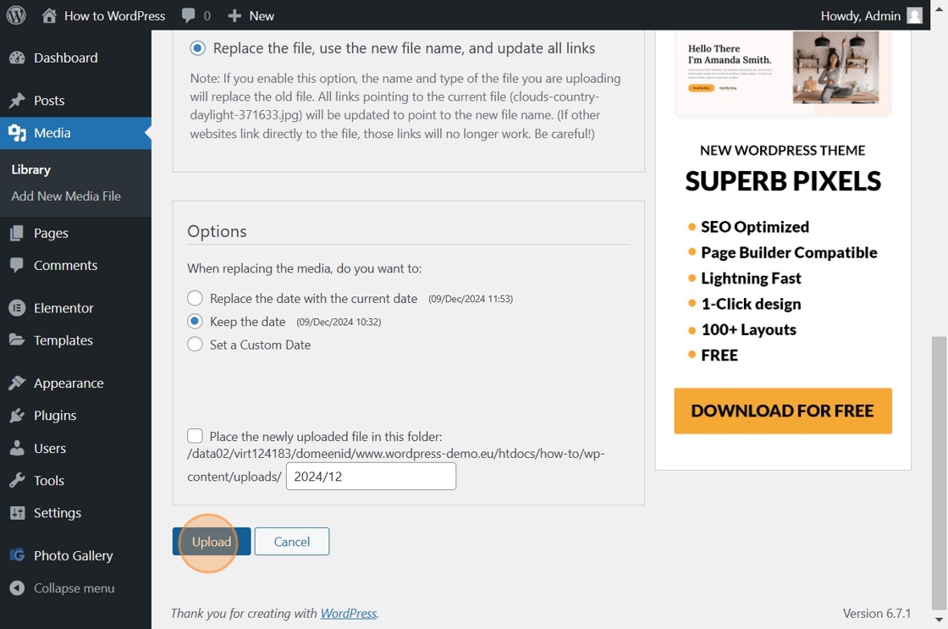Click the Users person icon
Image resolution: width=948 pixels, height=629 pixels.
[x=17, y=448]
